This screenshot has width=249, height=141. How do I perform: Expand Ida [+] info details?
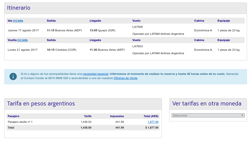click(x=18, y=21)
